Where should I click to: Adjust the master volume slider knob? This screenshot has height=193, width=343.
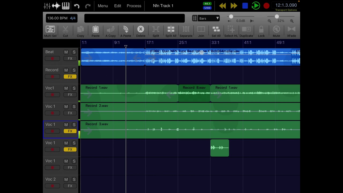pyautogui.click(x=231, y=17)
